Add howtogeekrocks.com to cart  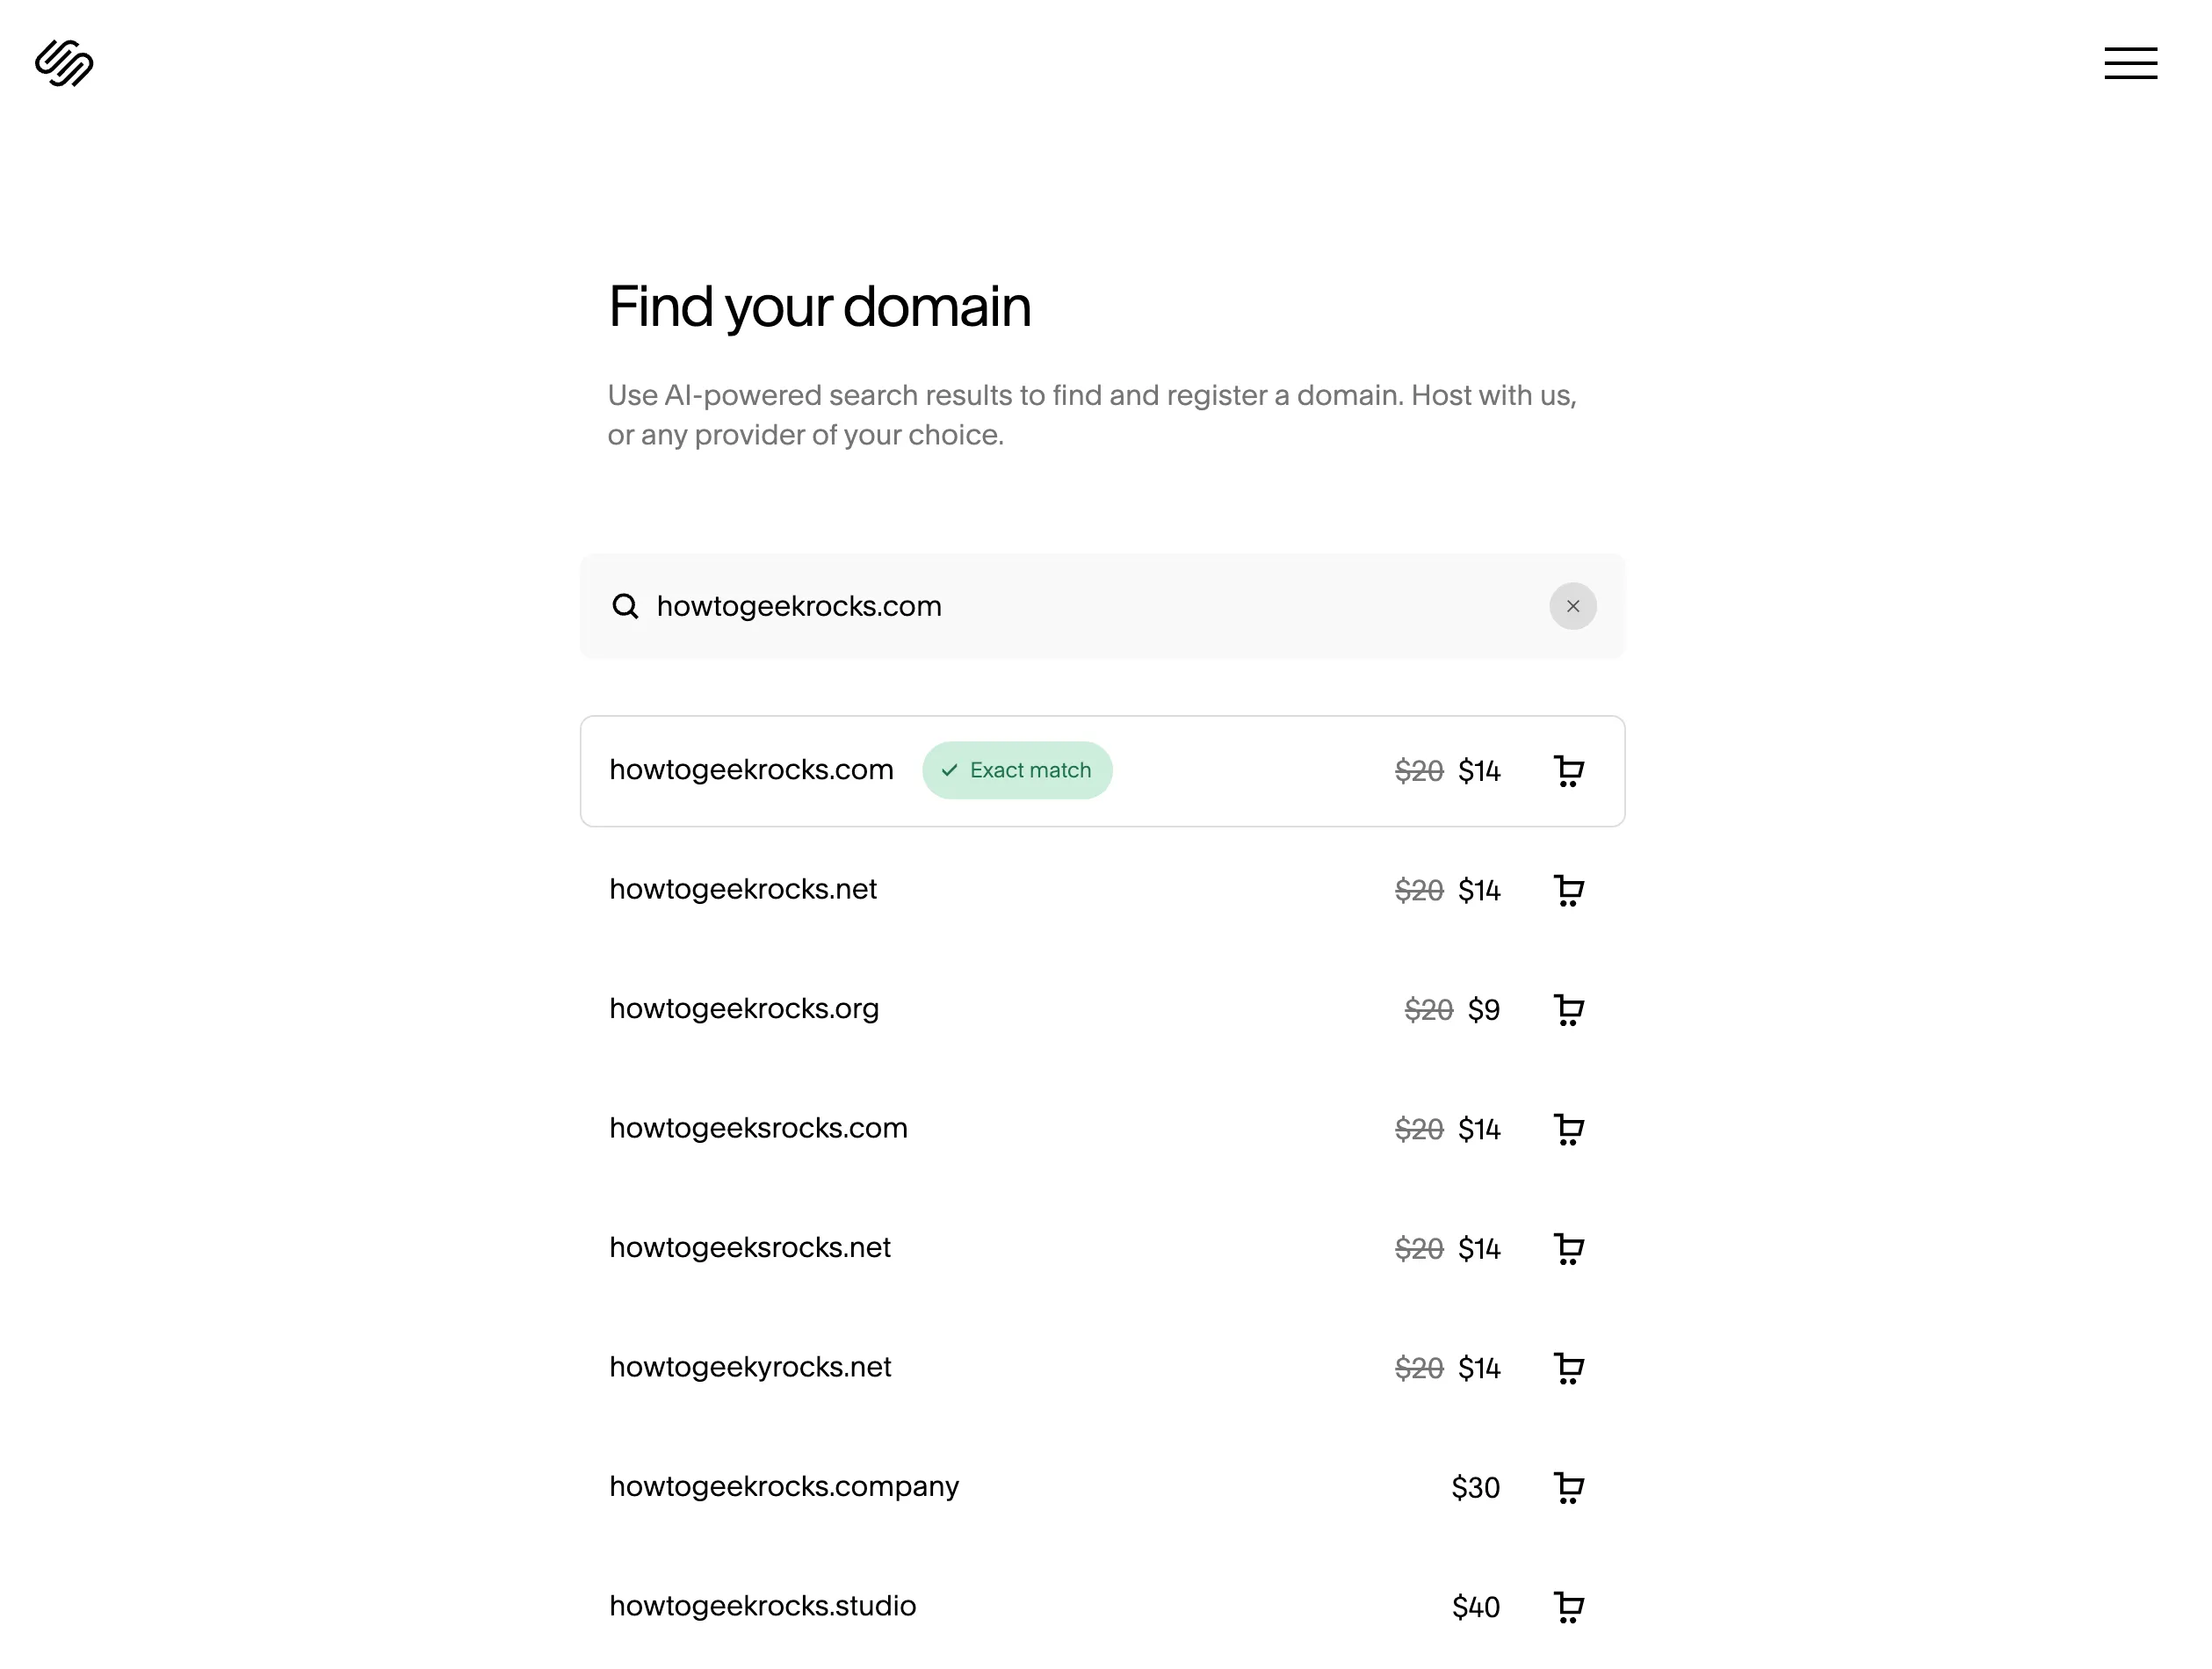(x=1568, y=771)
